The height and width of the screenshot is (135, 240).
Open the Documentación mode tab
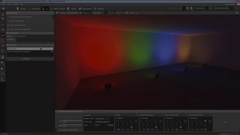tap(85, 9)
